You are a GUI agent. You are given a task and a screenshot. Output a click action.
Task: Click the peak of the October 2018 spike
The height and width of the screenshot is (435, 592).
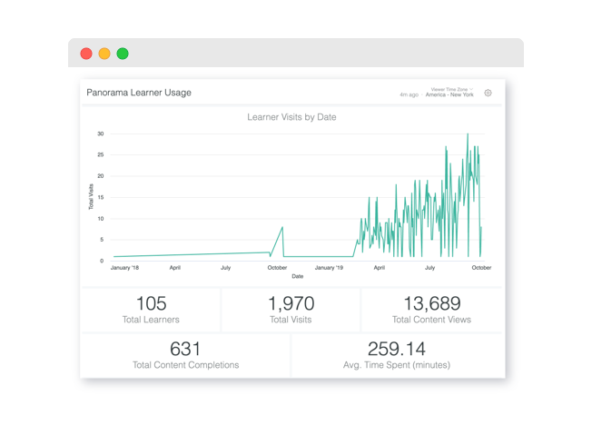(282, 227)
